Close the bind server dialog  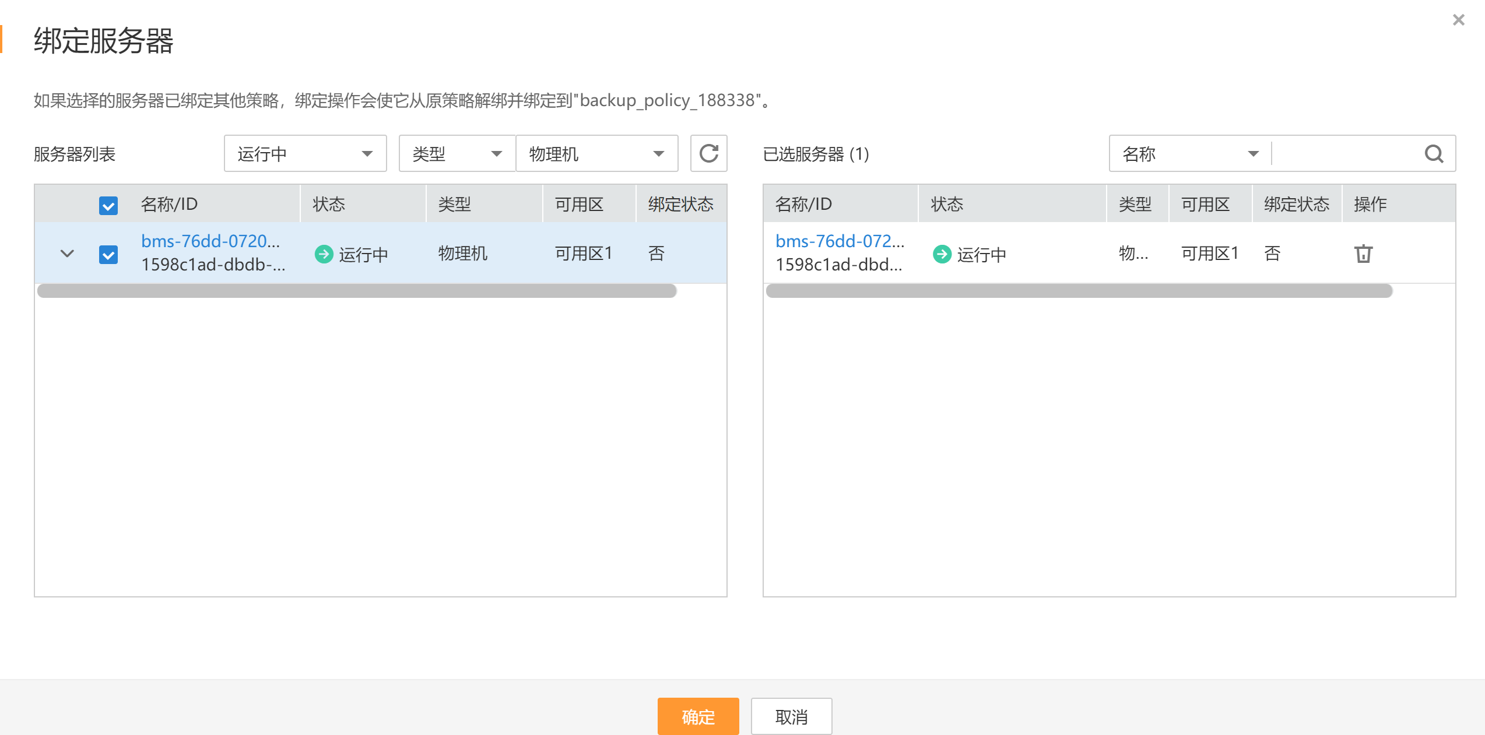[1459, 20]
